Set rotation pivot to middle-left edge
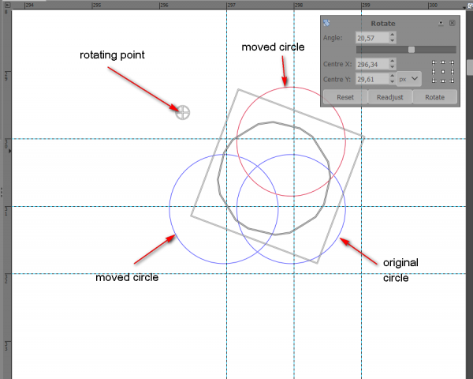 pos(434,72)
